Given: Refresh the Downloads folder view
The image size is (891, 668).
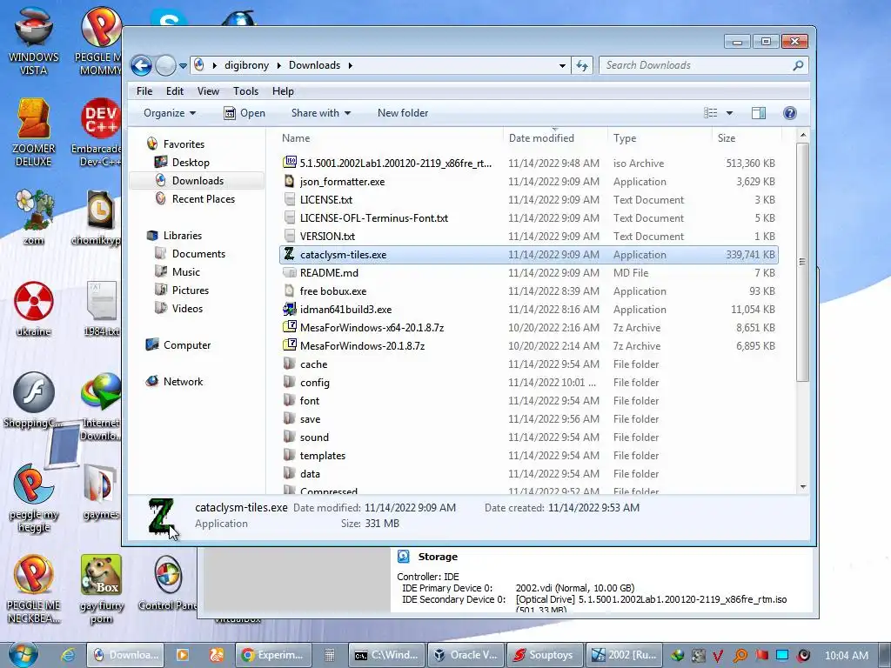Looking at the screenshot, I should coord(582,66).
